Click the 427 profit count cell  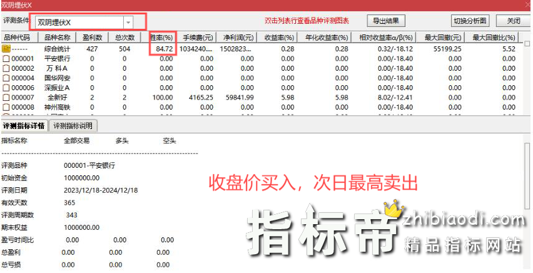tap(92, 49)
